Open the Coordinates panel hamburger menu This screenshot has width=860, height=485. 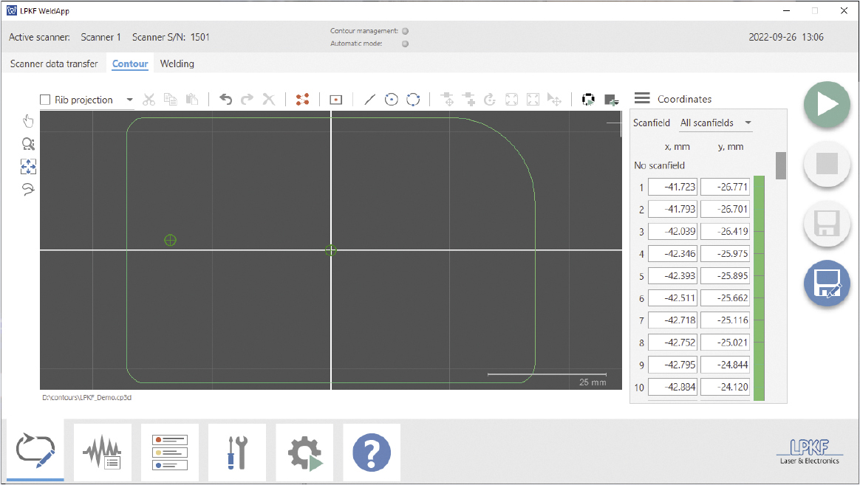(642, 99)
